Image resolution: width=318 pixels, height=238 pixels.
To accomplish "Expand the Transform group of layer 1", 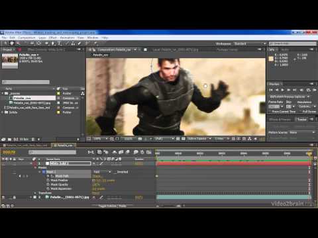I will click(35, 193).
